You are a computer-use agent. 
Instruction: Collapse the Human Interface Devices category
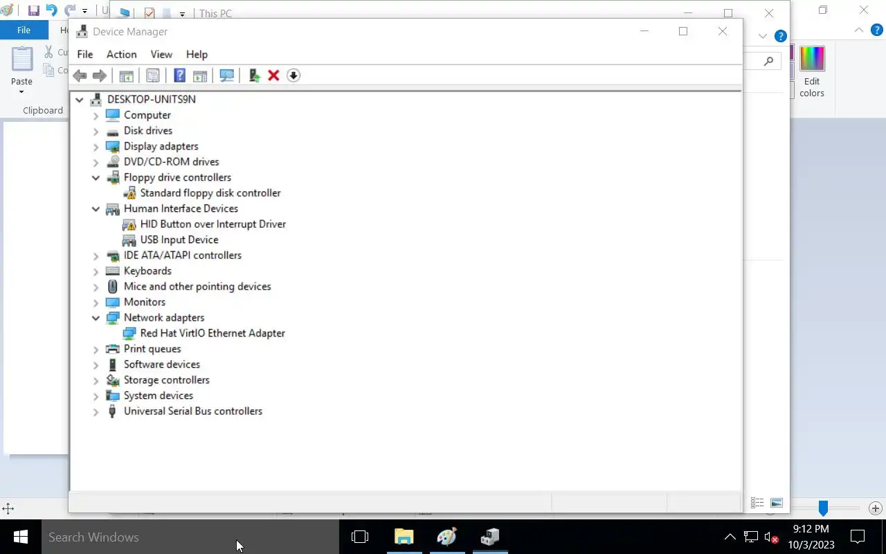point(96,208)
